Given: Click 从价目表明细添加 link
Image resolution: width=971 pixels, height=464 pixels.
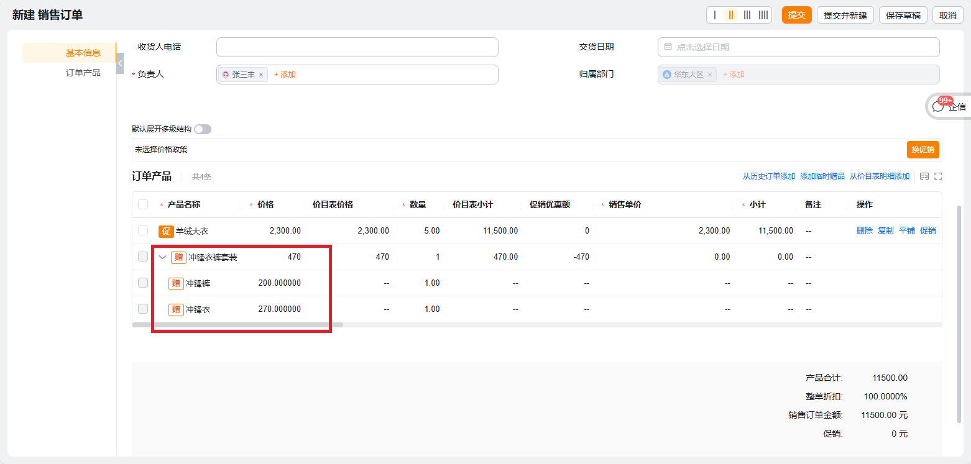Looking at the screenshot, I should [x=880, y=176].
